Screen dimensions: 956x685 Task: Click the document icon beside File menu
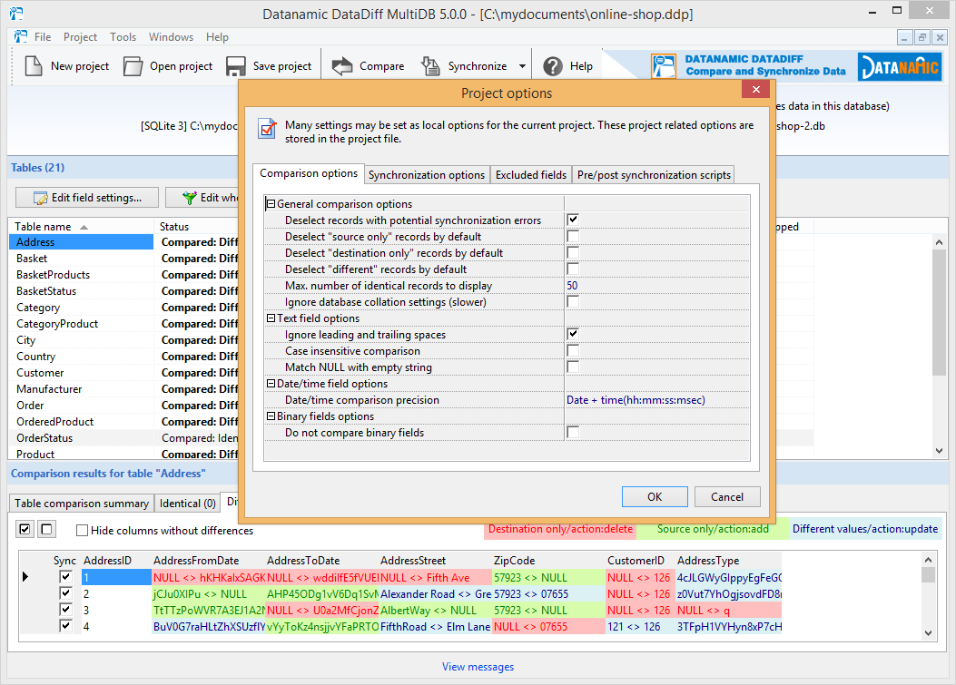[x=21, y=36]
